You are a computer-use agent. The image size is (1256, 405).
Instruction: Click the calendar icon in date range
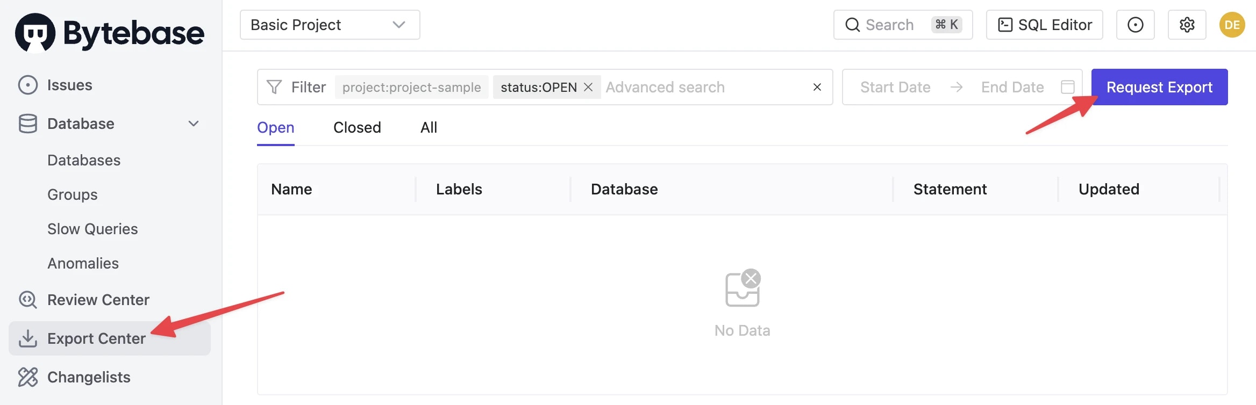(x=1068, y=87)
